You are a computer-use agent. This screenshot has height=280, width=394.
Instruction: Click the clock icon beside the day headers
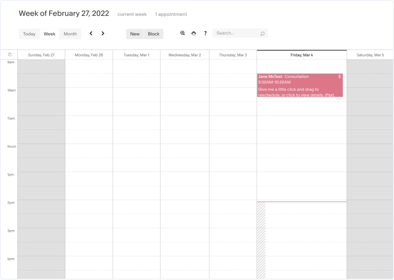[10, 54]
